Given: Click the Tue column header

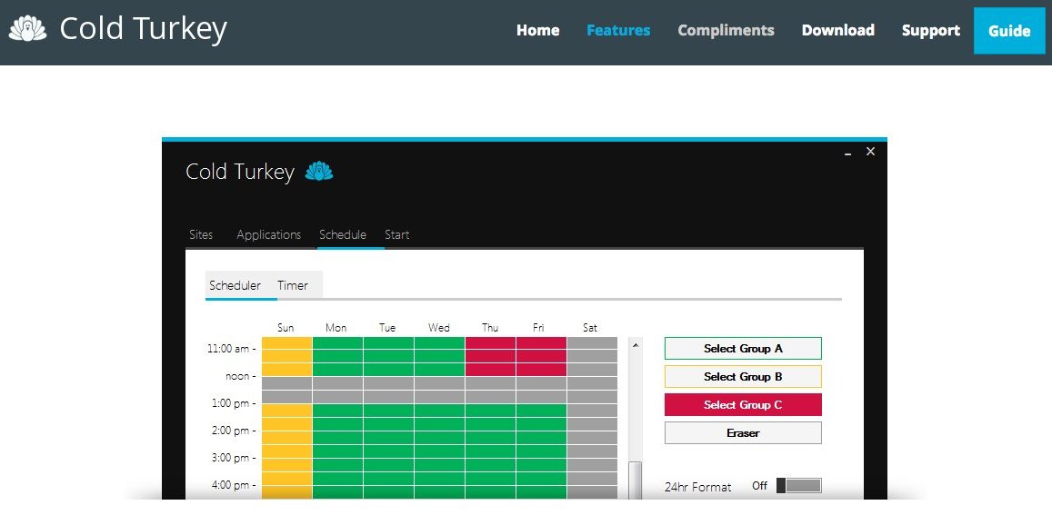Looking at the screenshot, I should point(387,328).
